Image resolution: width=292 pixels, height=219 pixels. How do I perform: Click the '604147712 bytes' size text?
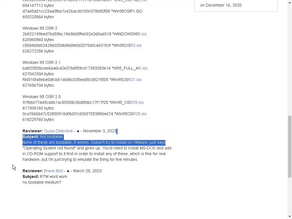[38, 6]
